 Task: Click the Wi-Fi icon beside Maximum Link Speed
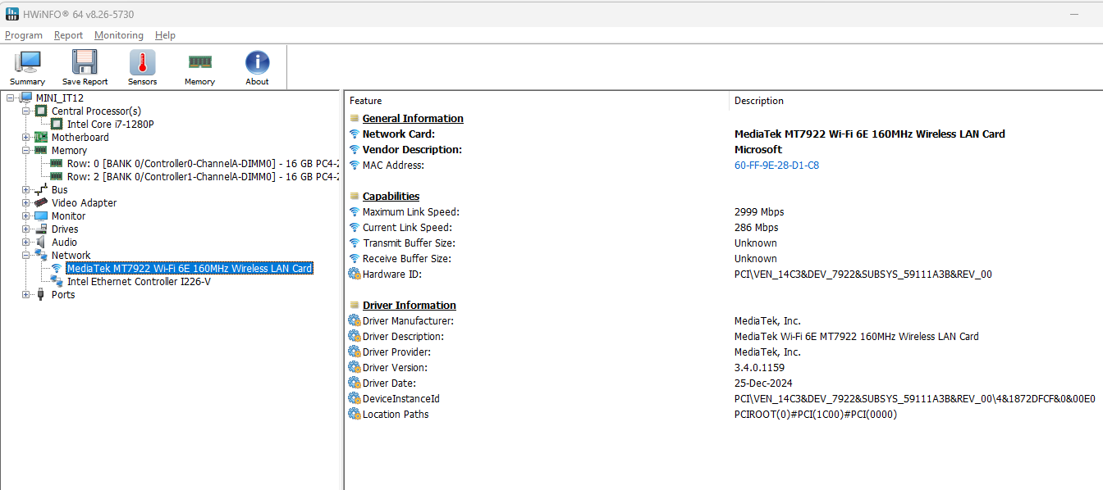355,212
